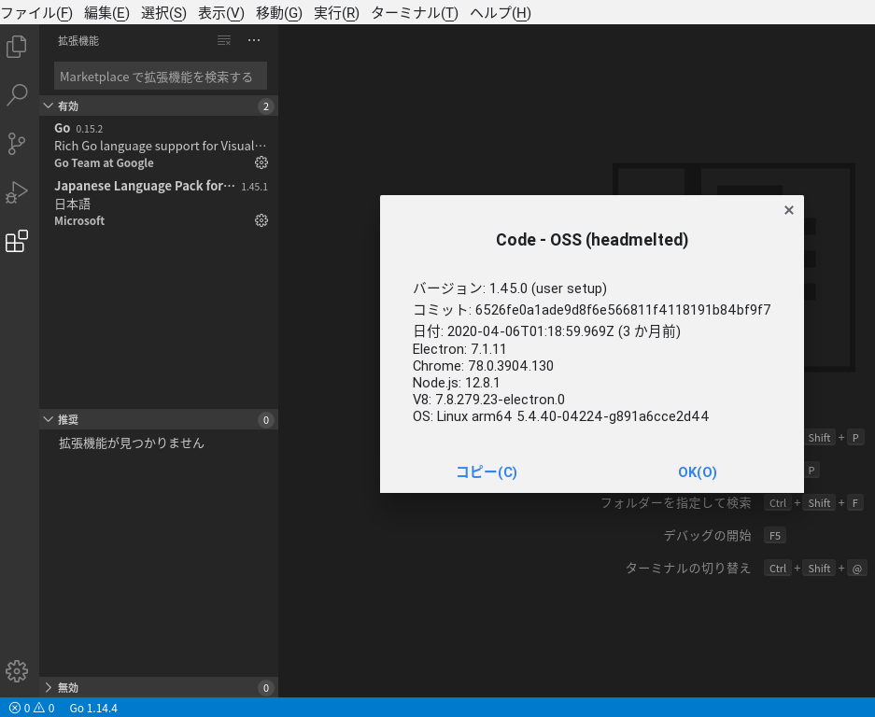Screen dimensions: 875x717
Task: Click the Chrome: 78.0.3904.130 line
Action: 483,366
